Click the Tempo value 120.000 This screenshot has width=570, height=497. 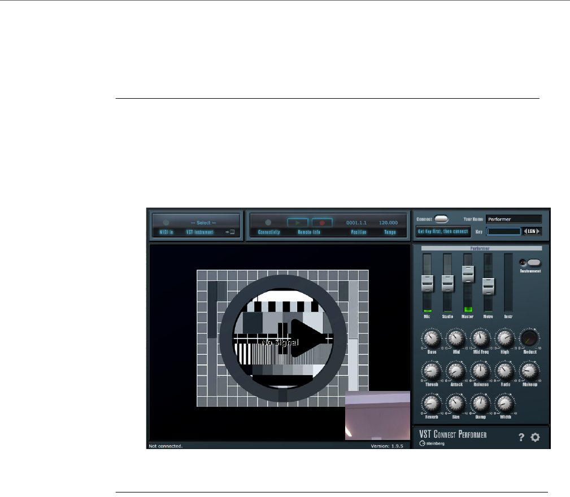point(388,223)
